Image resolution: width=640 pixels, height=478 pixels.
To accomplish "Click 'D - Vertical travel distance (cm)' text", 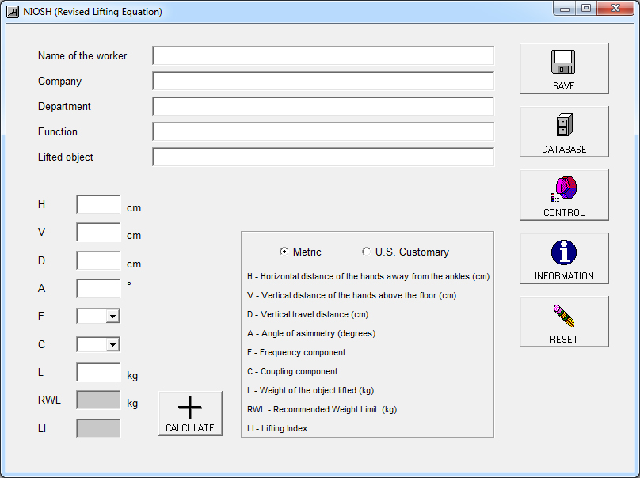I will point(308,314).
